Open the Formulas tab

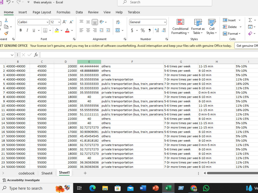(63, 12)
